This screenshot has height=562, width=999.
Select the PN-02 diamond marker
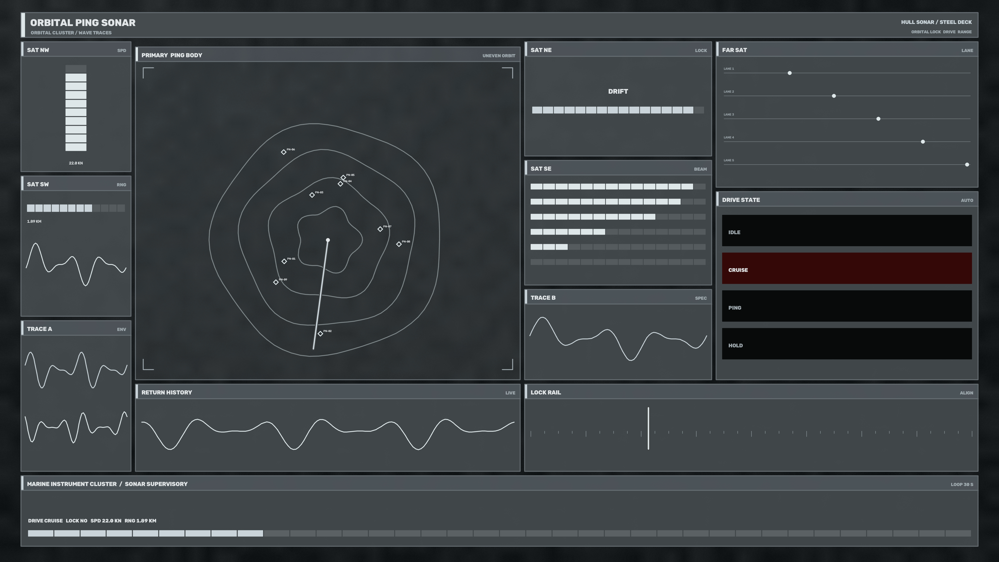click(x=320, y=334)
